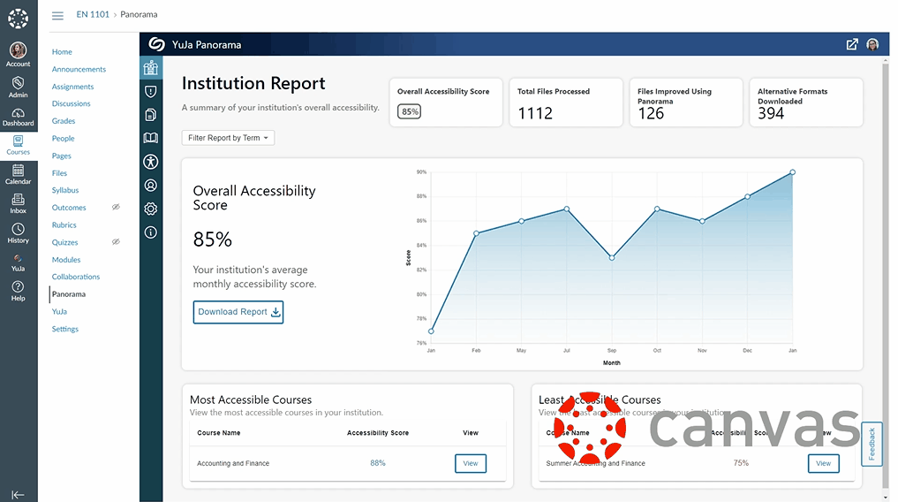The height and width of the screenshot is (502, 898).
Task: Open the Canvas logo home icon
Action: [19, 19]
